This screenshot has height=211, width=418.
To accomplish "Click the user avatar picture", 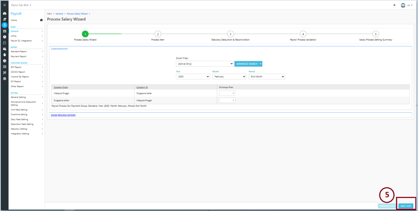I will tap(403, 5).
